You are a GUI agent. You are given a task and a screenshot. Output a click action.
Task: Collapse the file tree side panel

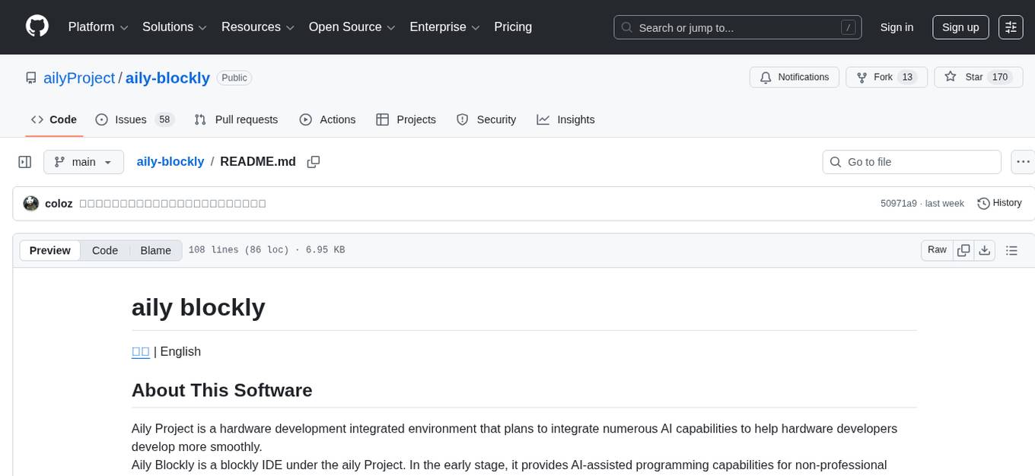[x=25, y=162]
